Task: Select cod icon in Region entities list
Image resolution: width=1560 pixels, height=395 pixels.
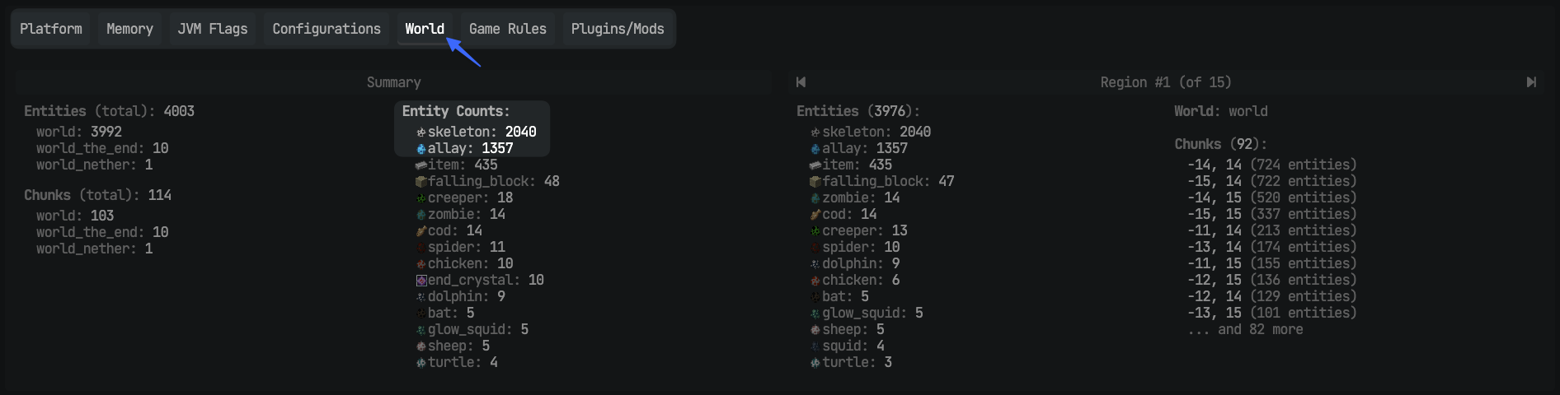Action: (x=815, y=215)
